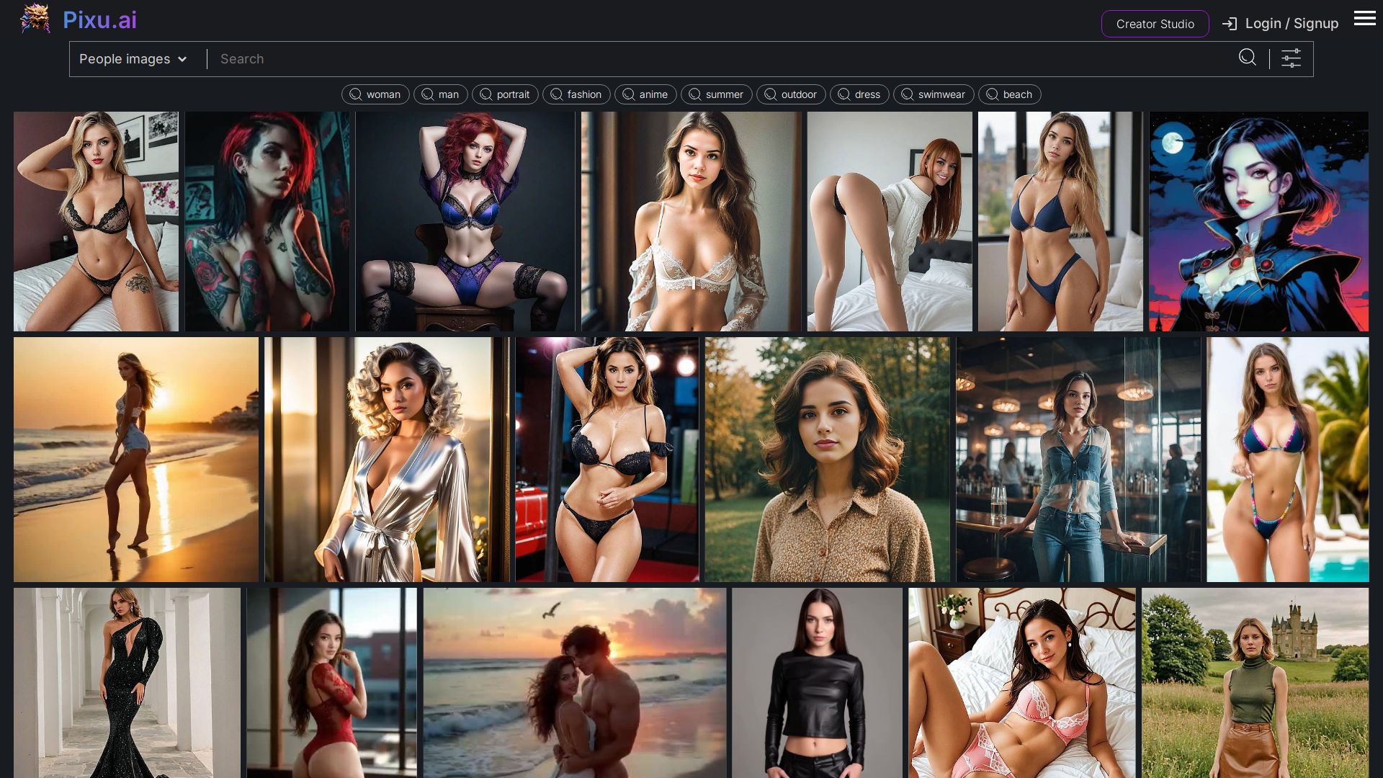Select the outdoor tag chip
This screenshot has width=1383, height=778.
click(x=791, y=94)
